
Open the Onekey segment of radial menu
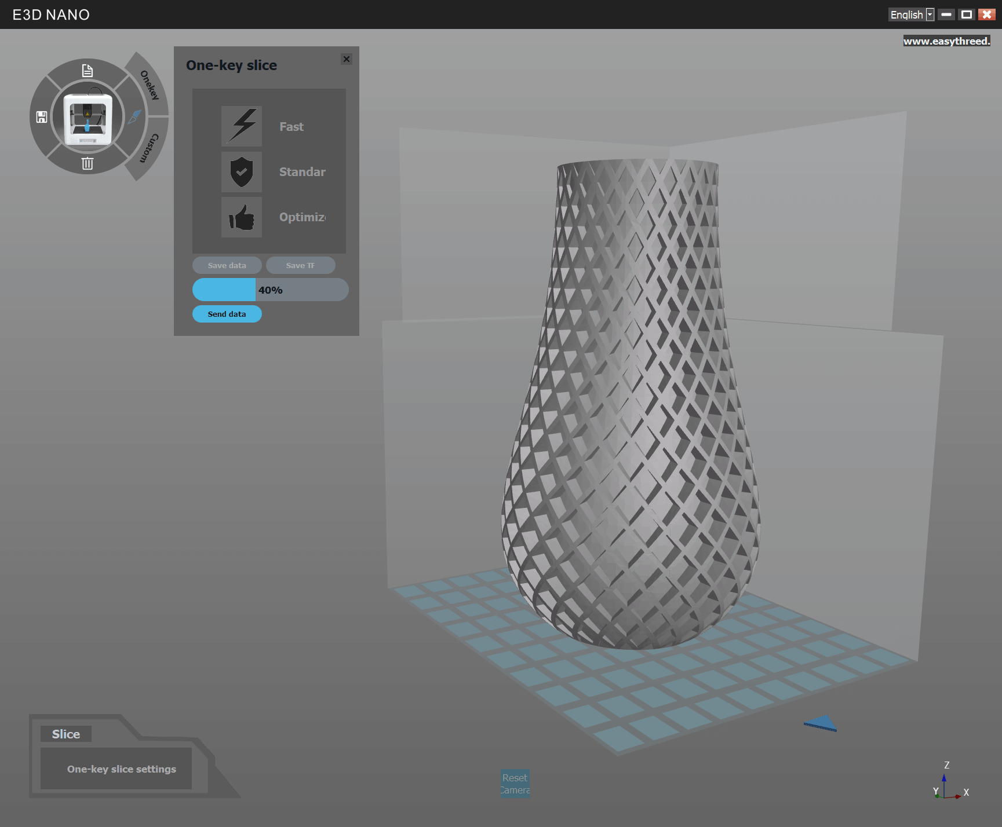tap(149, 85)
